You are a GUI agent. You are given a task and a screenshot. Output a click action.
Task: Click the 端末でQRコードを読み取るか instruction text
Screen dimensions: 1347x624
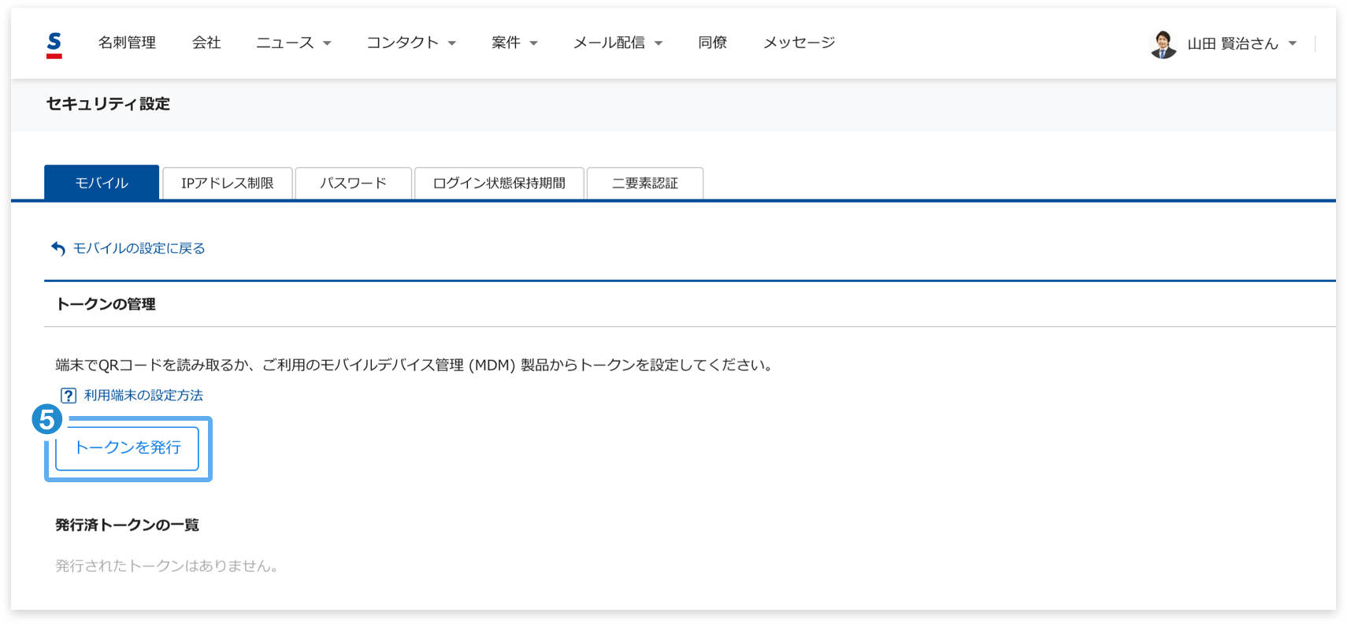[x=415, y=365]
